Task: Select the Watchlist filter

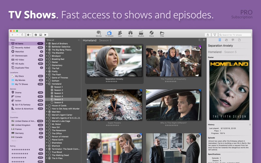Action: (19, 52)
